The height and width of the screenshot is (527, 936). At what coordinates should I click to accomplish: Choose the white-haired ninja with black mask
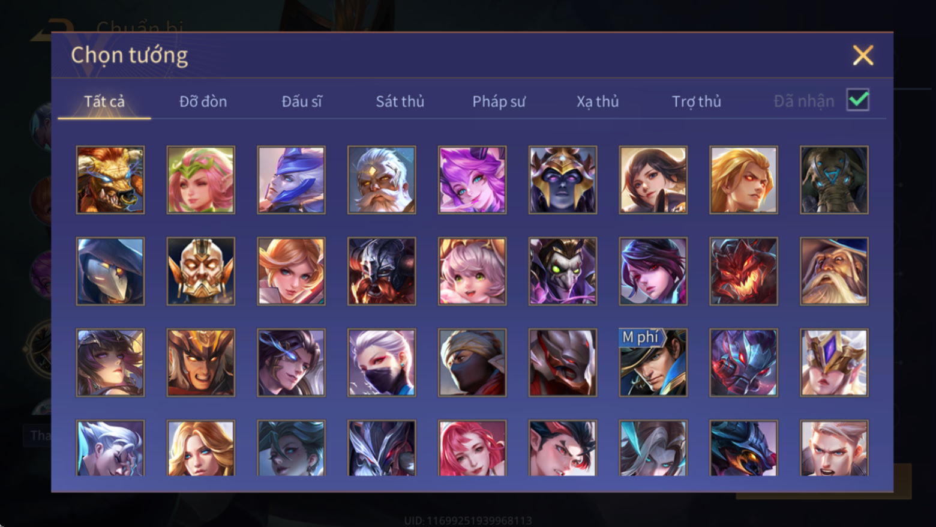click(382, 363)
